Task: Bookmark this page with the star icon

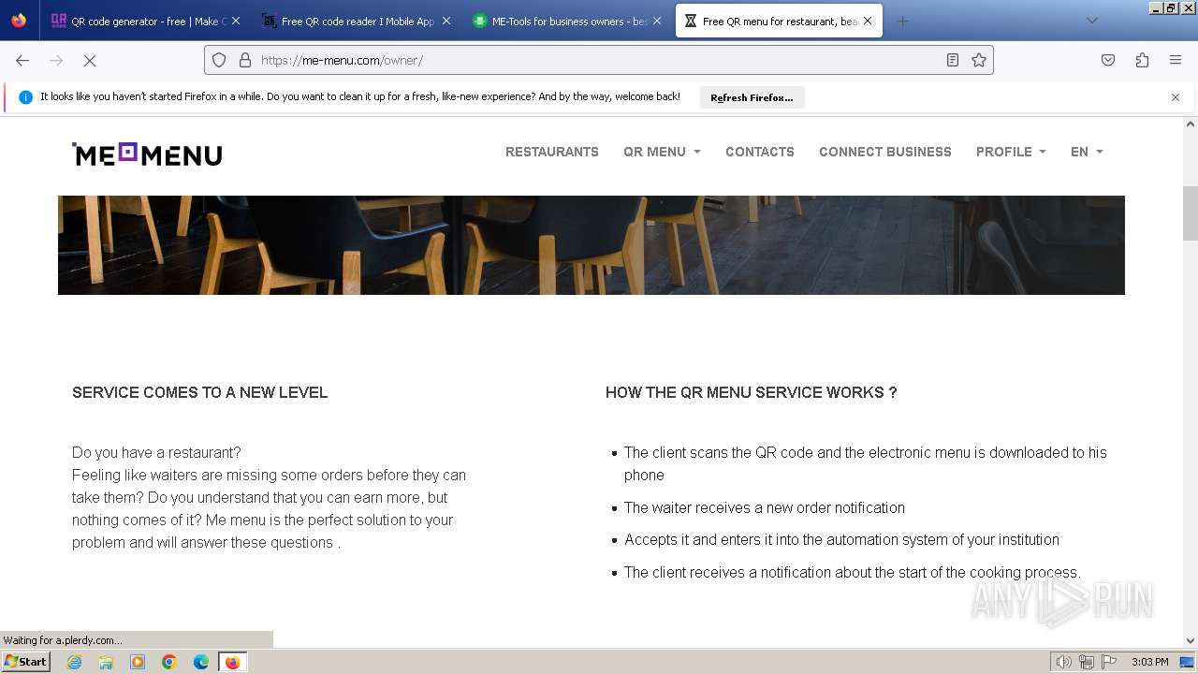Action: click(x=979, y=60)
